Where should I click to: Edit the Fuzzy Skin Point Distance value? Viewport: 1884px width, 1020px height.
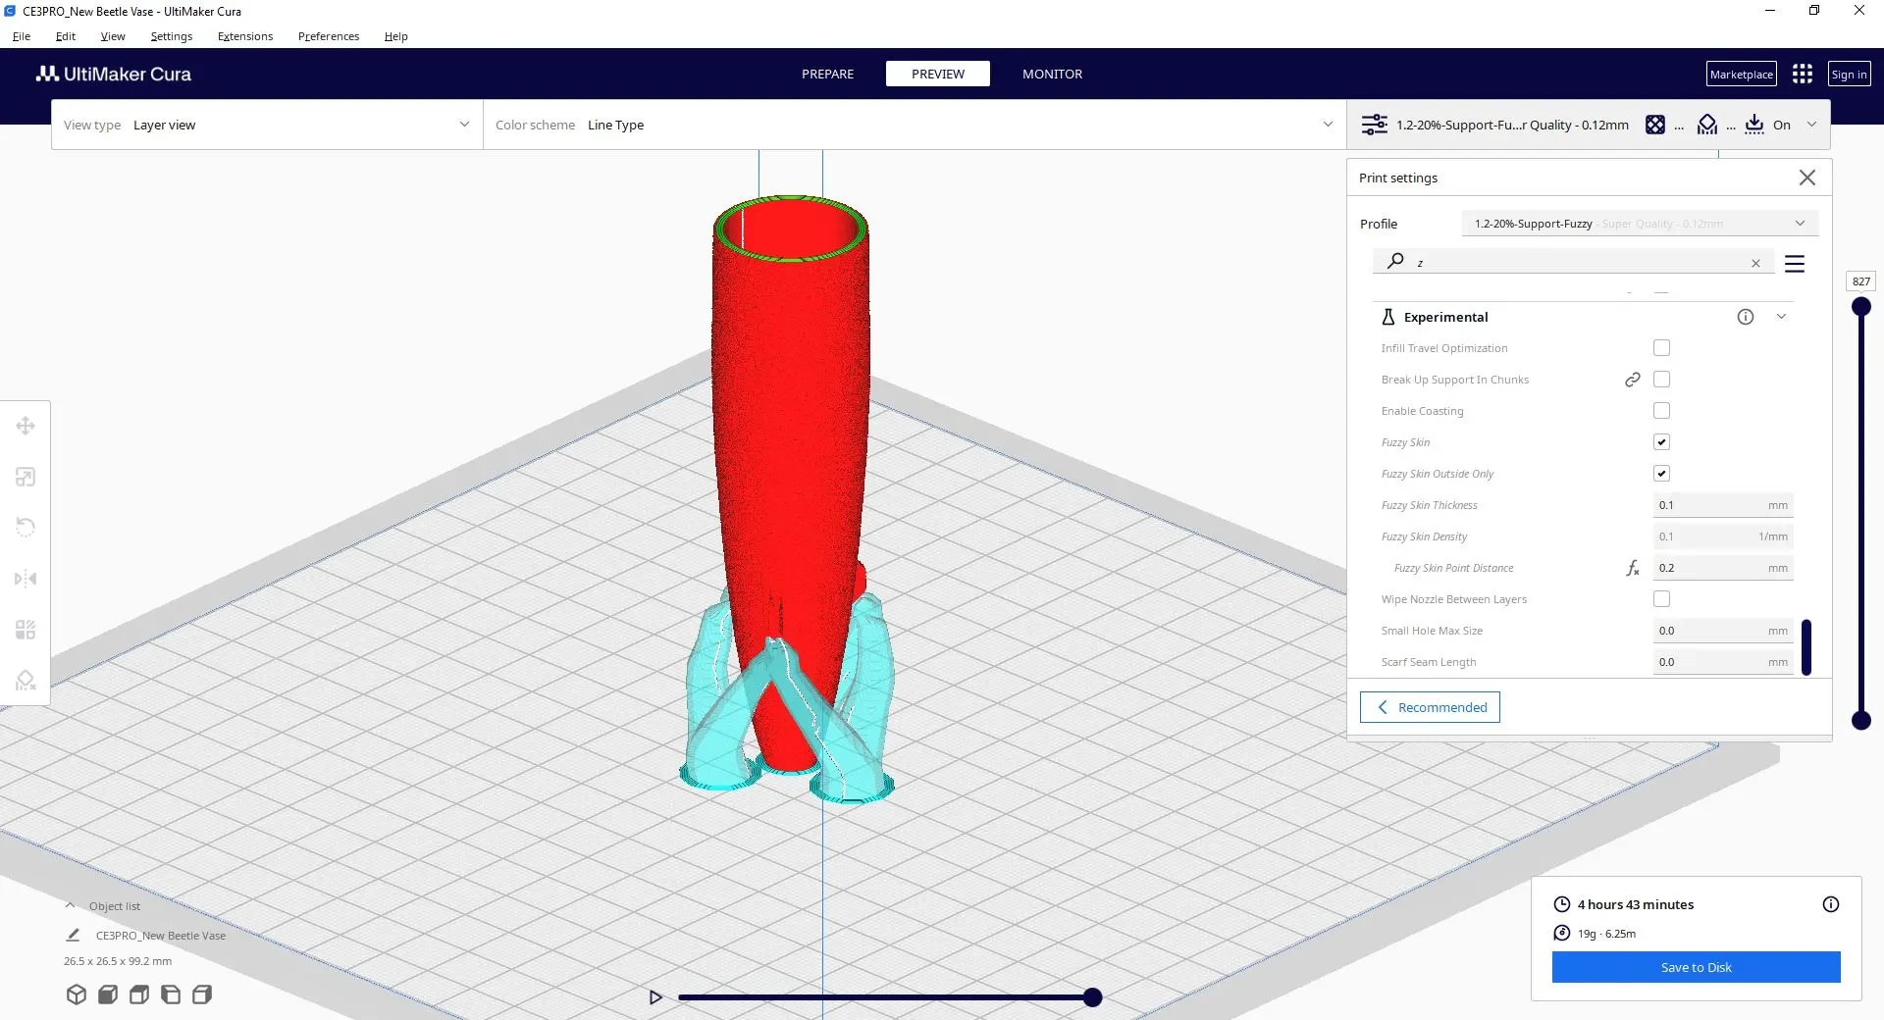point(1723,568)
